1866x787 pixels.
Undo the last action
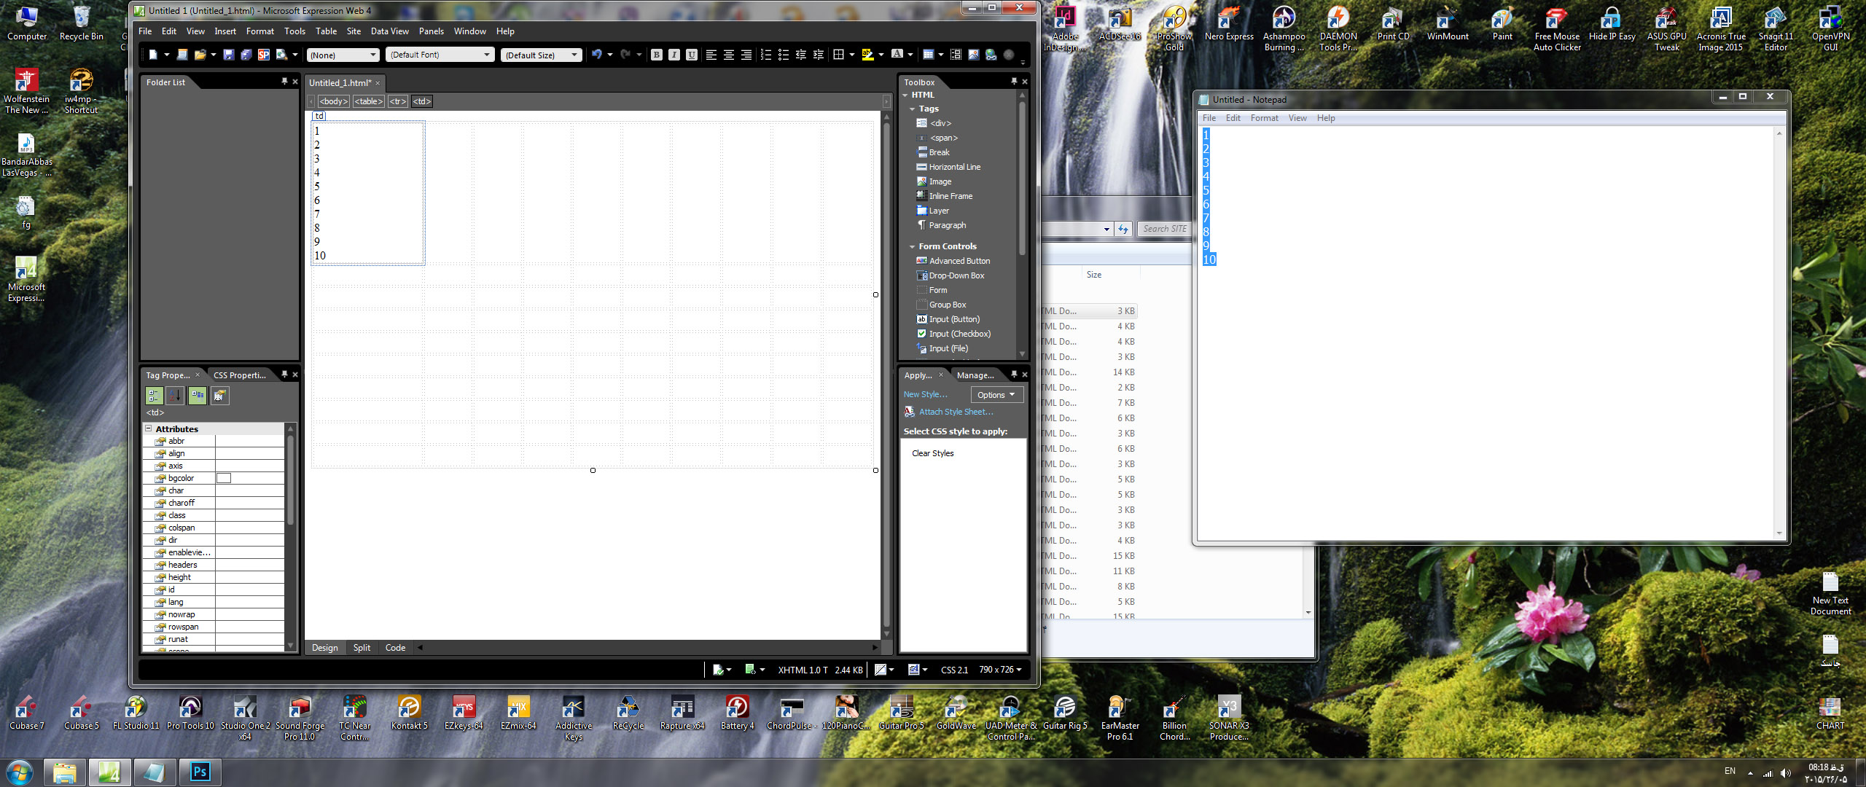[597, 55]
